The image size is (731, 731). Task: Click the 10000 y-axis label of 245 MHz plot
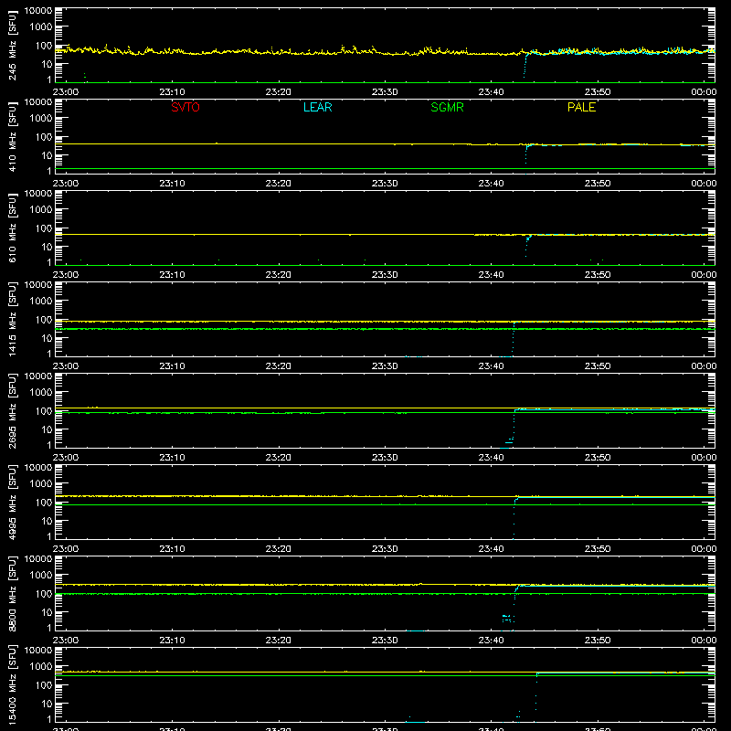38,11
